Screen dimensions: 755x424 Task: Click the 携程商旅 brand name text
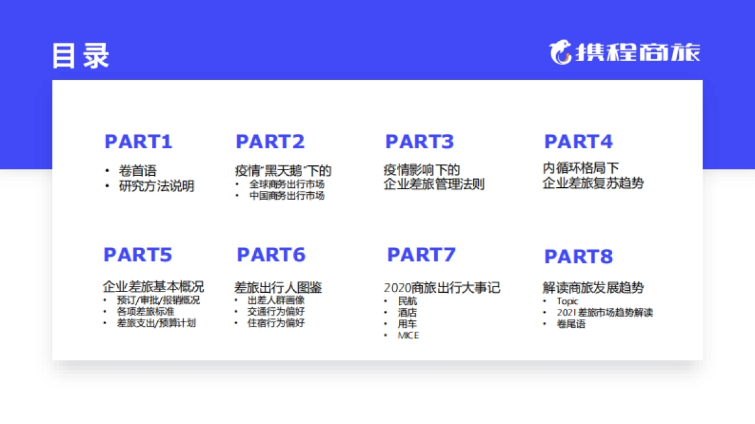[635, 53]
